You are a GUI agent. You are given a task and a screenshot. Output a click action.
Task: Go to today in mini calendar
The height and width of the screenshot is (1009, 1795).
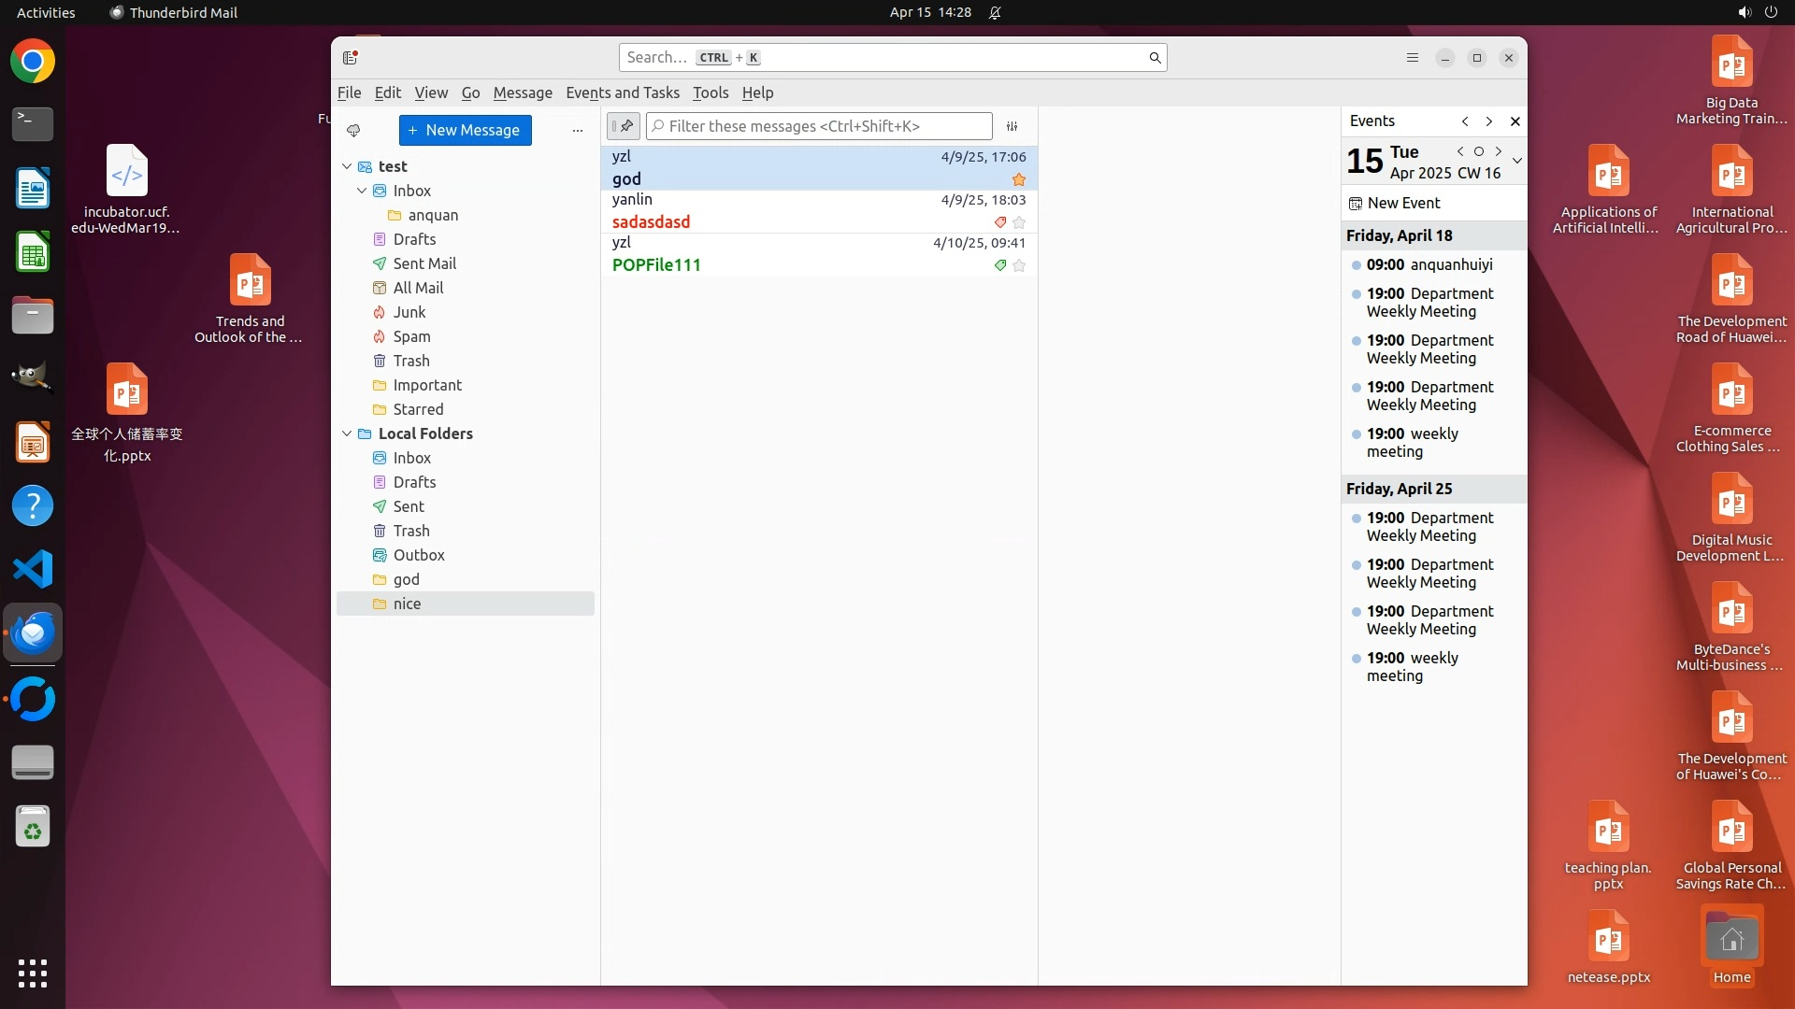point(1478,151)
